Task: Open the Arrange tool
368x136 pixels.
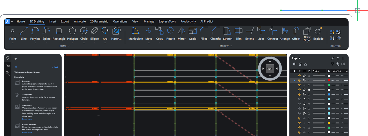Action: (285, 31)
